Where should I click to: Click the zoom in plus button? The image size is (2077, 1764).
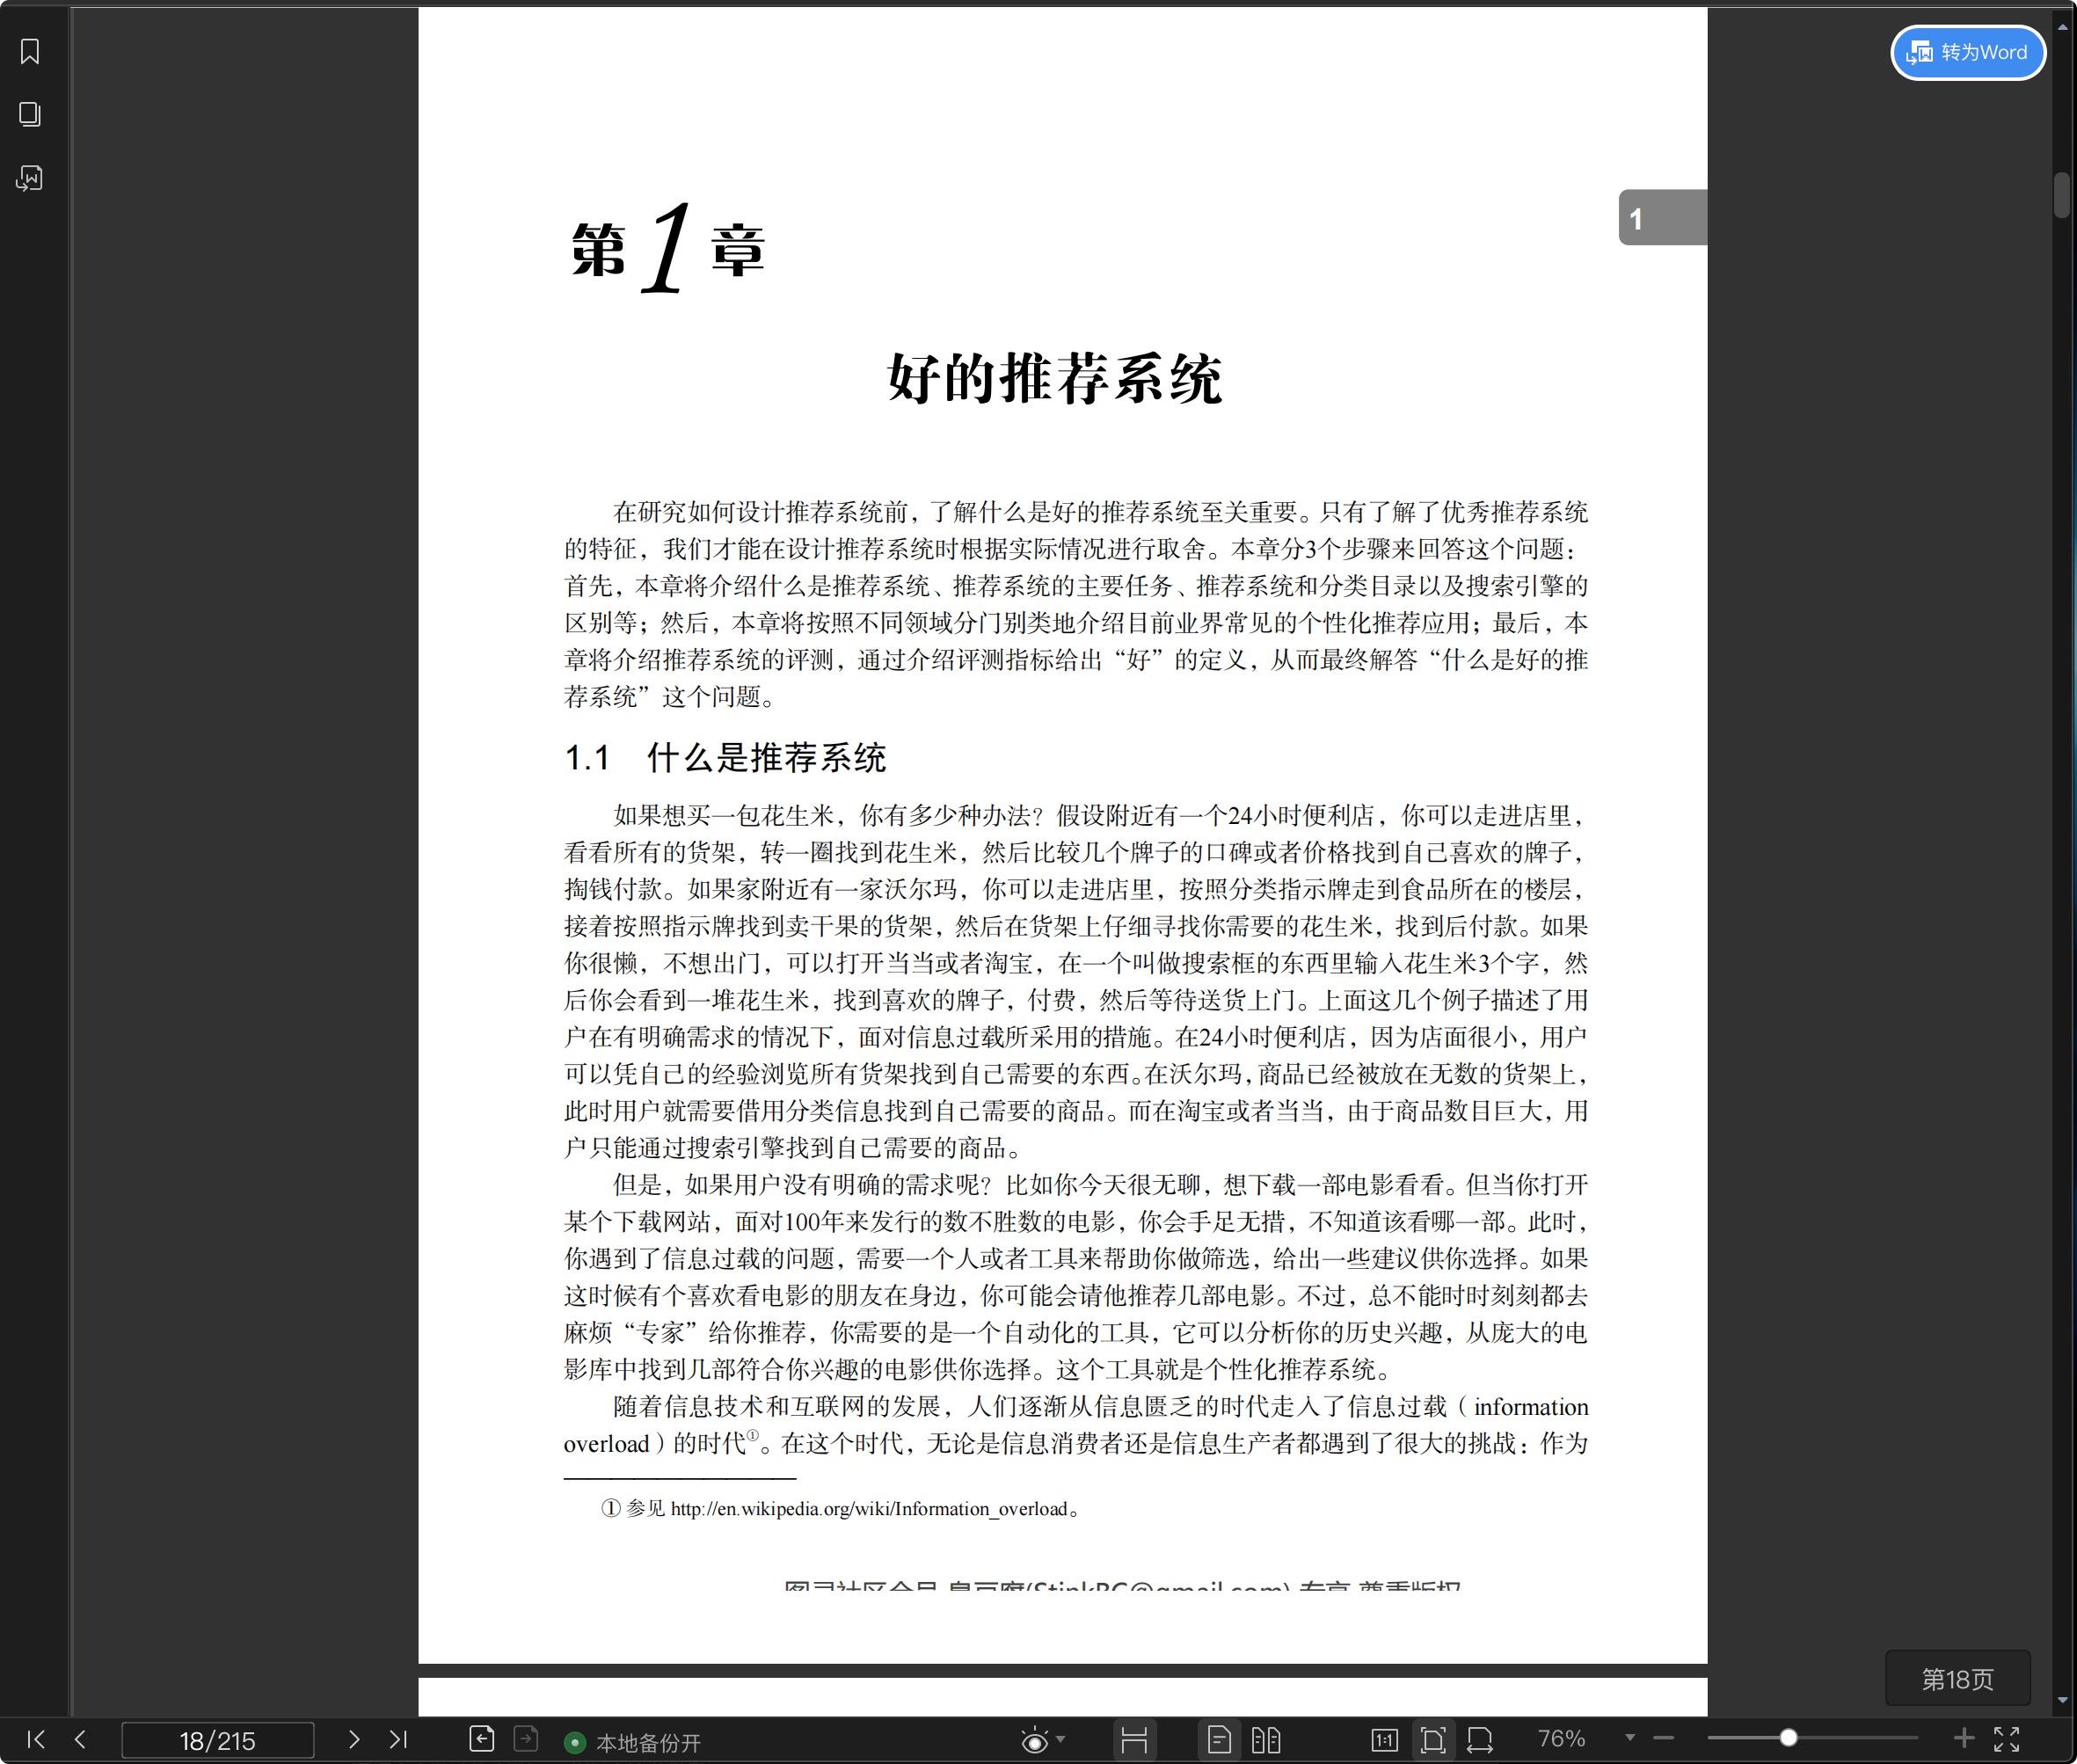(x=1964, y=1739)
